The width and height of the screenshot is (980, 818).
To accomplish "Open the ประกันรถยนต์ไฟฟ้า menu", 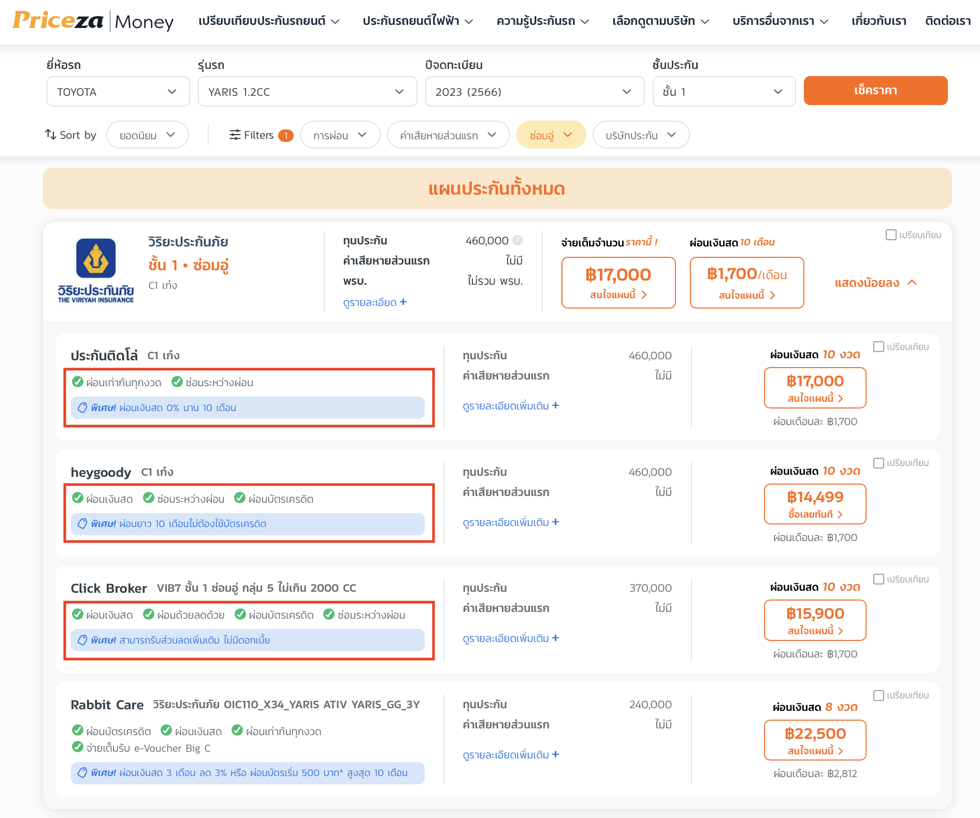I will [x=417, y=21].
